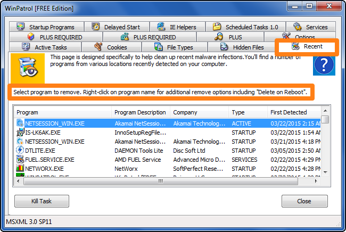This screenshot has height=232, width=346.
Task: Open the File Types tab
Action: (174, 47)
